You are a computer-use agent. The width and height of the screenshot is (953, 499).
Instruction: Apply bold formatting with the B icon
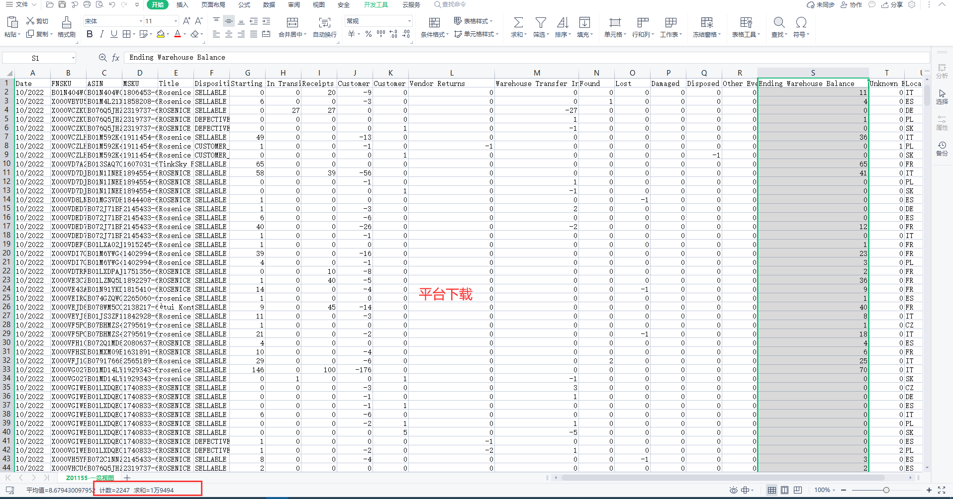90,34
